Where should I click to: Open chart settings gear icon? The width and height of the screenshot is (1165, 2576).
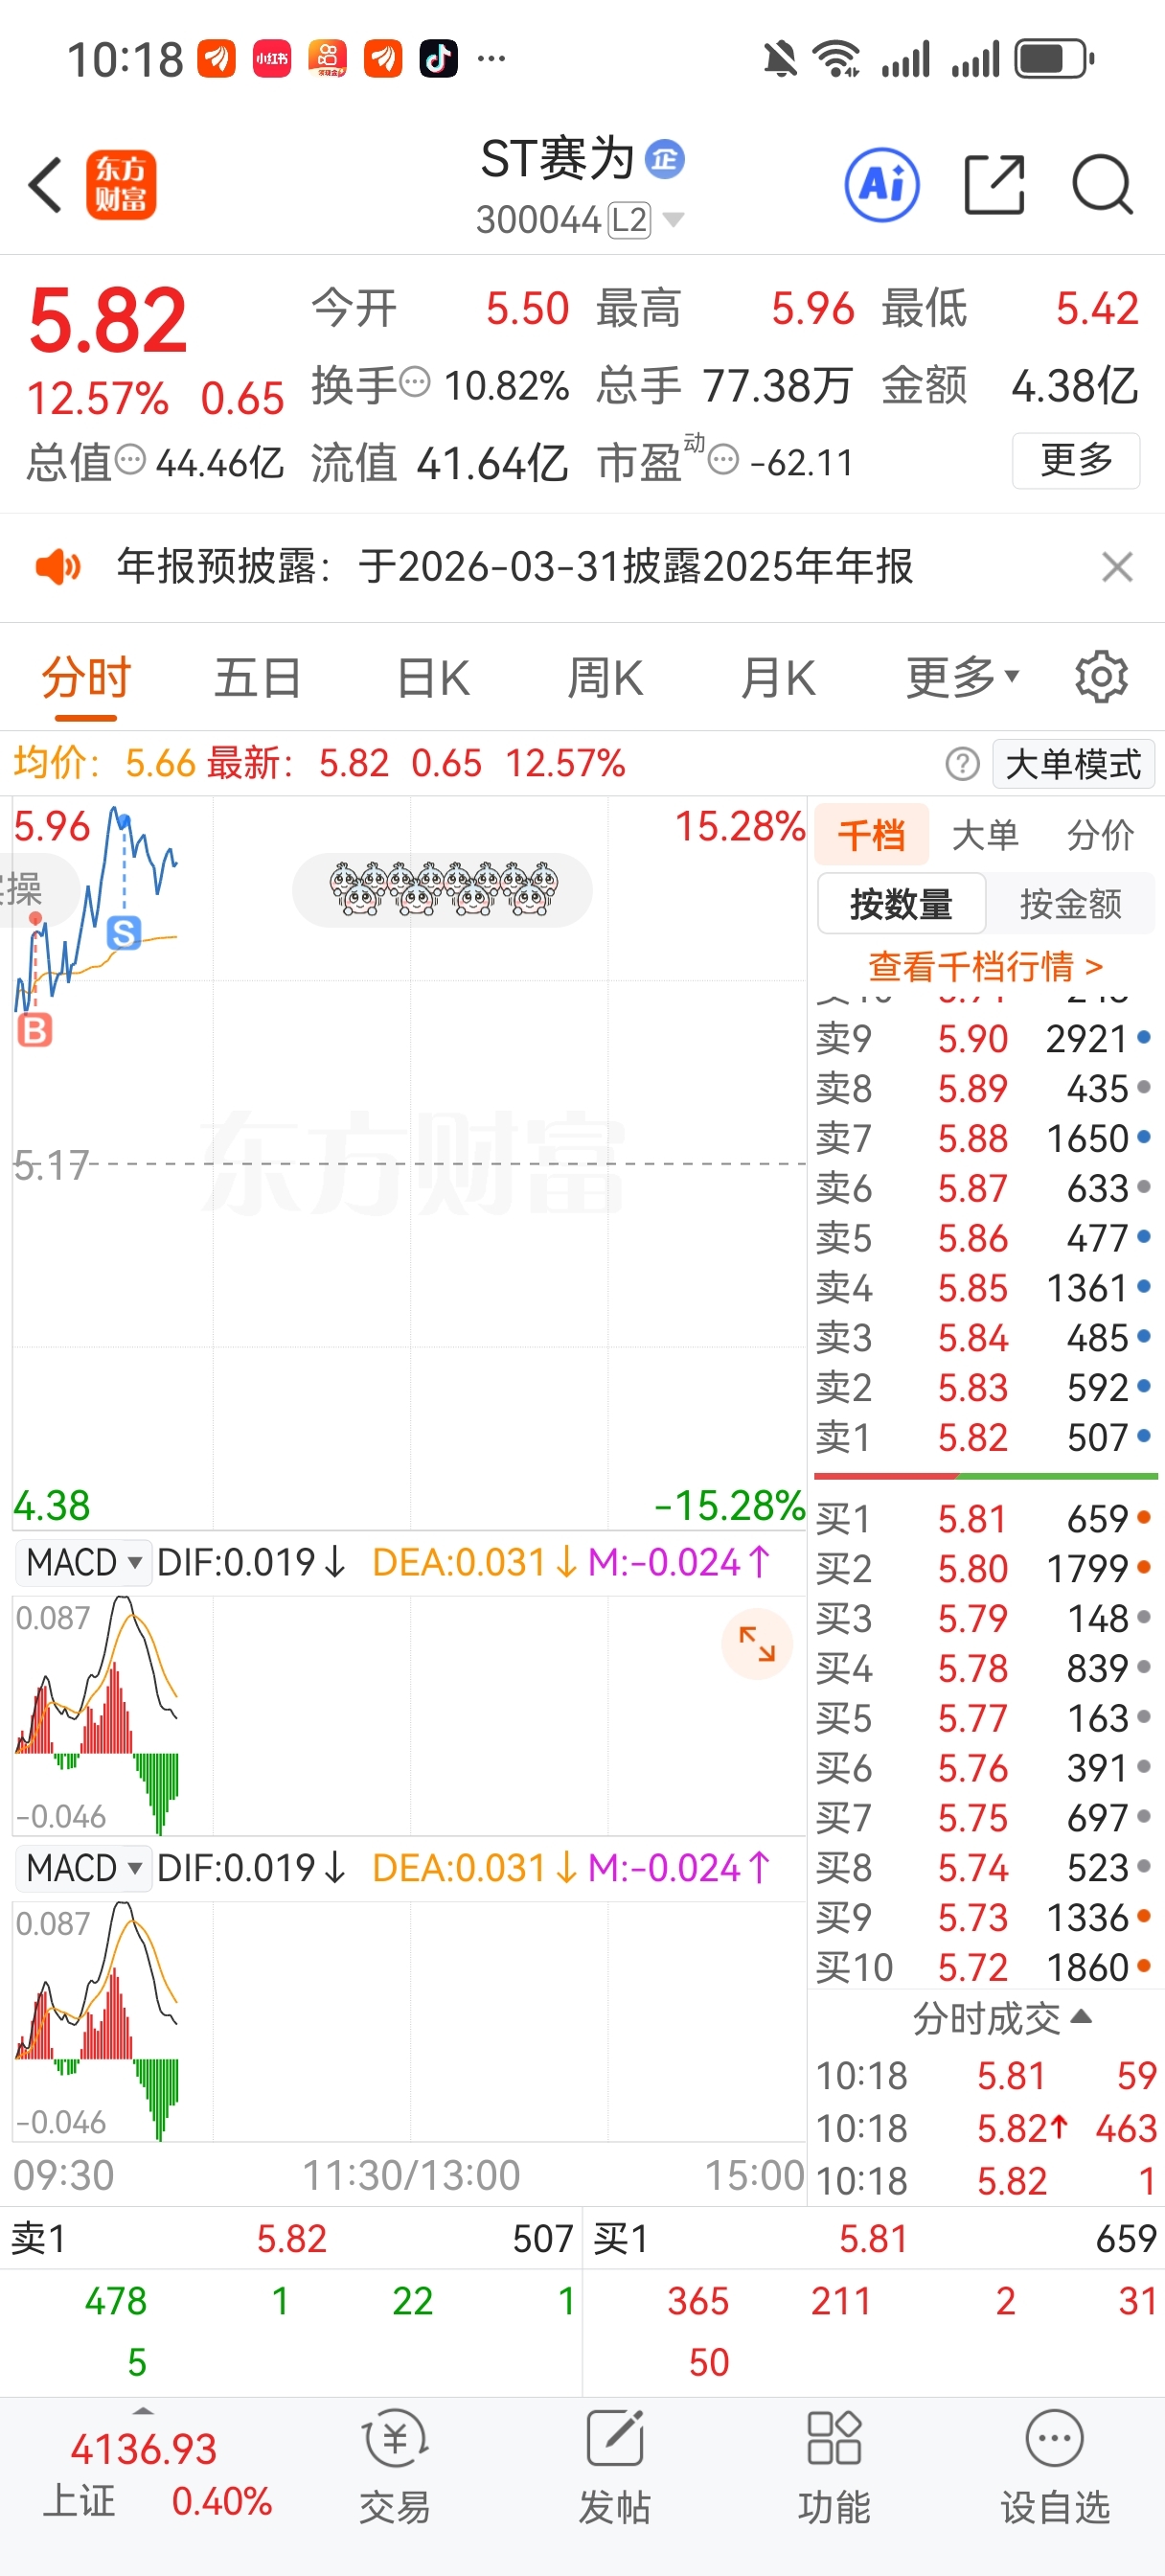point(1101,677)
